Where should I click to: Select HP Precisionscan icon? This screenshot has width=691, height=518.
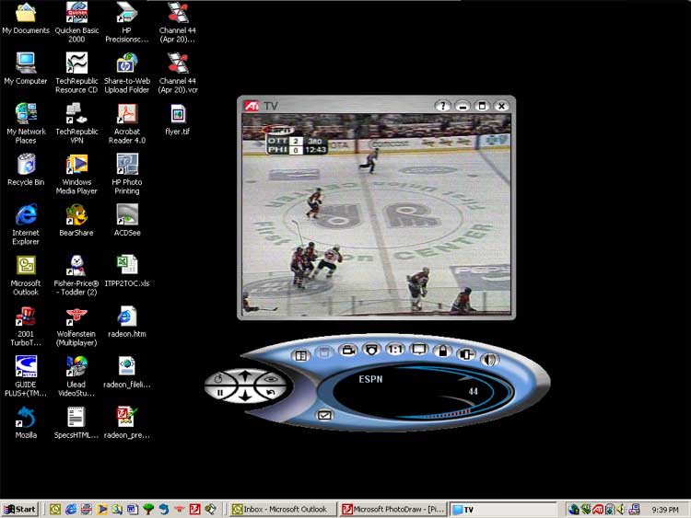pyautogui.click(x=127, y=22)
